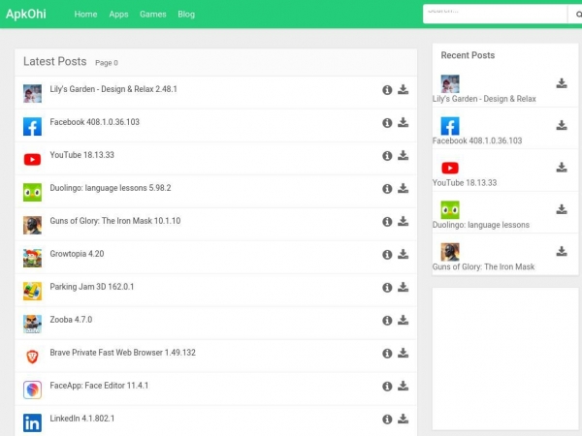This screenshot has height=436, width=582.
Task: Click the info icon for Growtopia 4.20
Action: (387, 255)
